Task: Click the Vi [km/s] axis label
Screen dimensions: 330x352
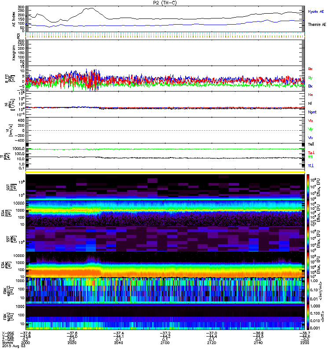Action: [x=11, y=130]
